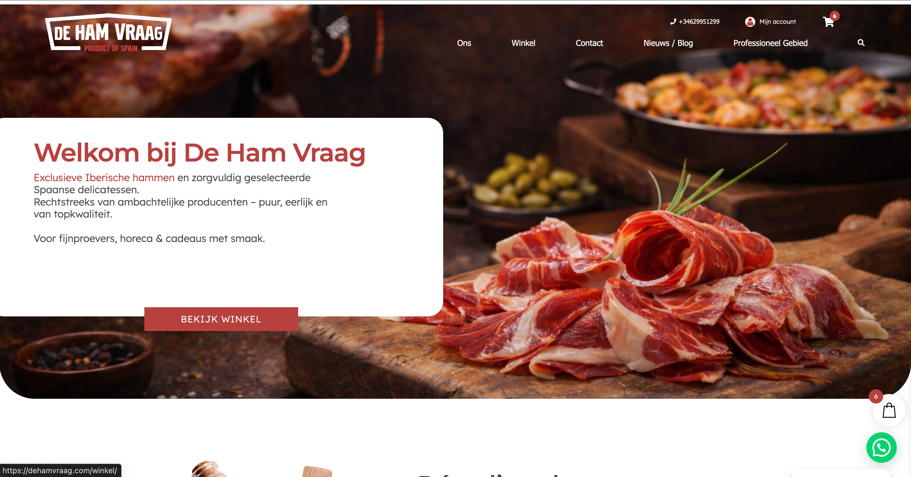Click the red cart count badge

pyautogui.click(x=835, y=16)
